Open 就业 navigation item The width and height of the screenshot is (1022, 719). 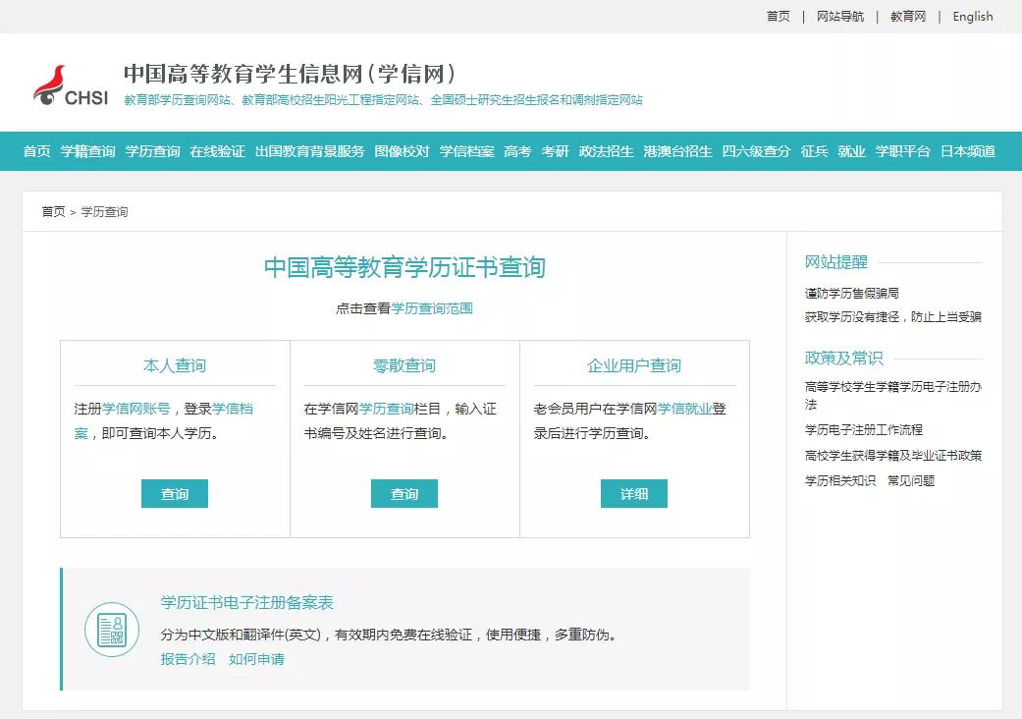(x=851, y=151)
